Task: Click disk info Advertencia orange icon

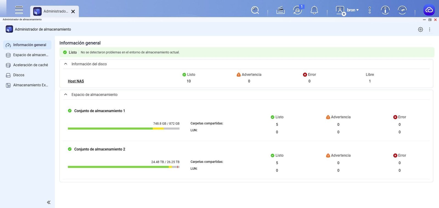Action: [238, 75]
